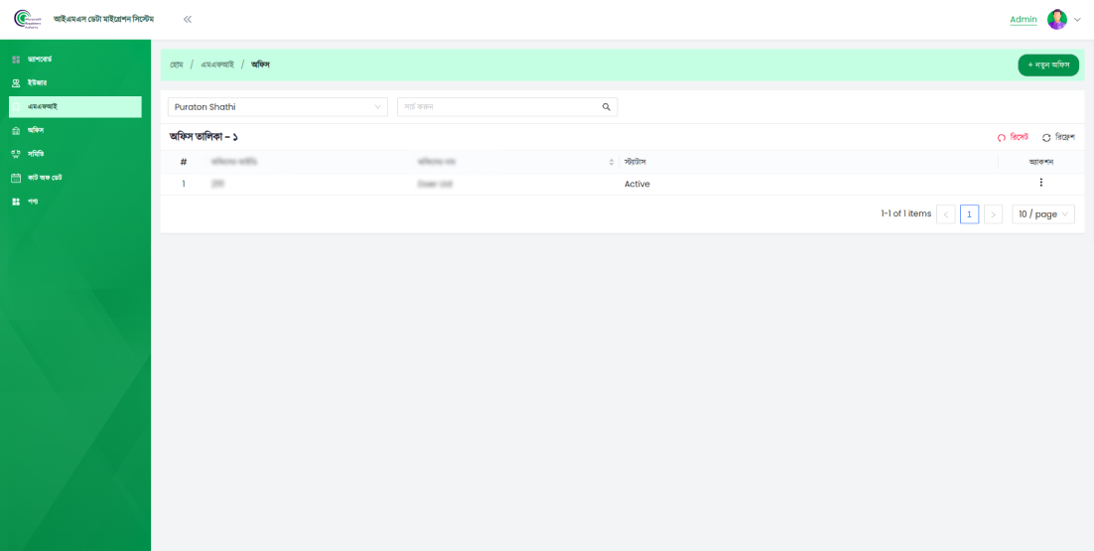This screenshot has width=1094, height=551.
Task: Focus the search input field
Action: click(496, 107)
